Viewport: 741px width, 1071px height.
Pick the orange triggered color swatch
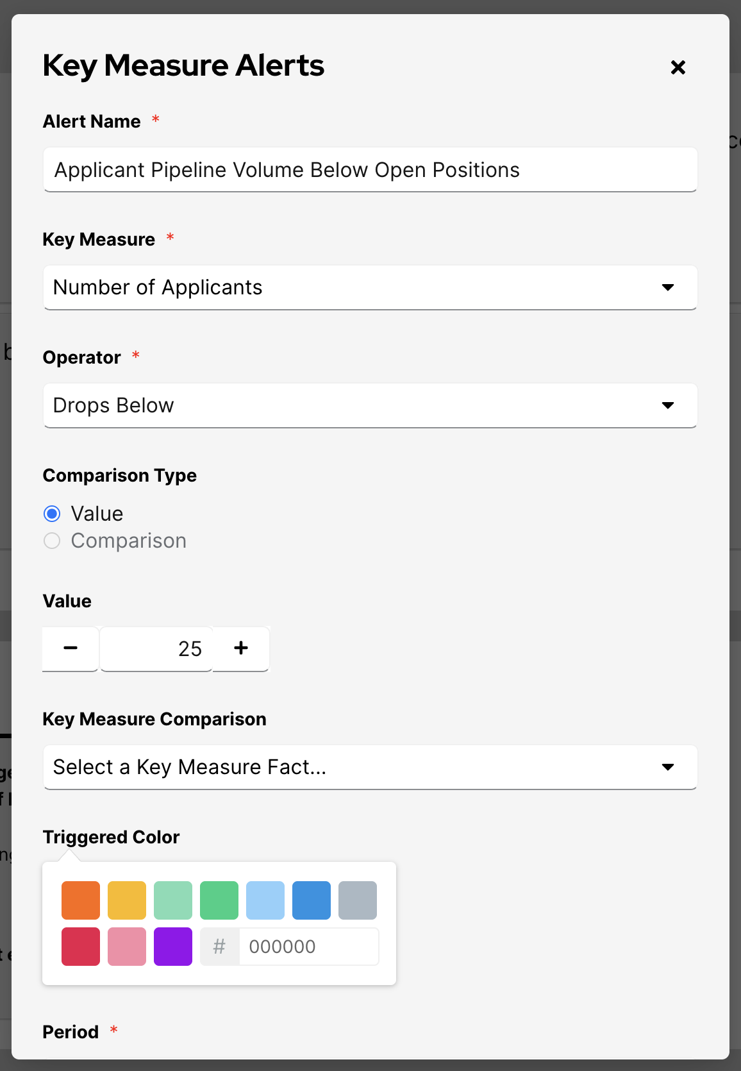[x=81, y=900]
